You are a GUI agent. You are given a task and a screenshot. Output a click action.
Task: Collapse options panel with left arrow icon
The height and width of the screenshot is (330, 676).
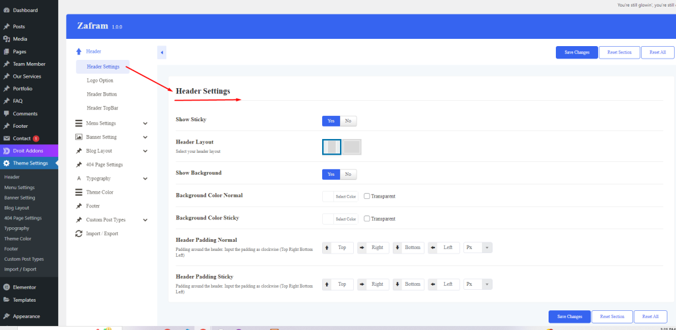pos(162,53)
